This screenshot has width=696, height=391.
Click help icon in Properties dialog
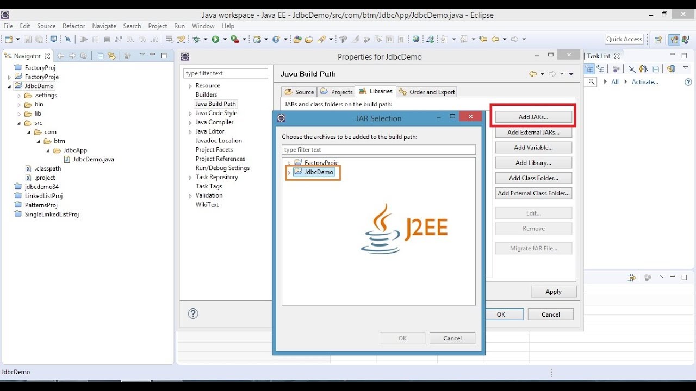pyautogui.click(x=193, y=313)
